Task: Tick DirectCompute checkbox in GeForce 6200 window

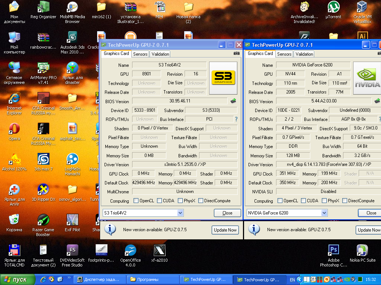Action: (345, 201)
